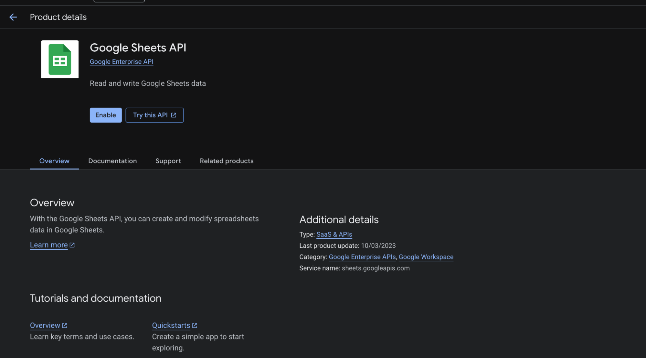Click the Google Sheets API title
This screenshot has height=358, width=646.
click(138, 48)
